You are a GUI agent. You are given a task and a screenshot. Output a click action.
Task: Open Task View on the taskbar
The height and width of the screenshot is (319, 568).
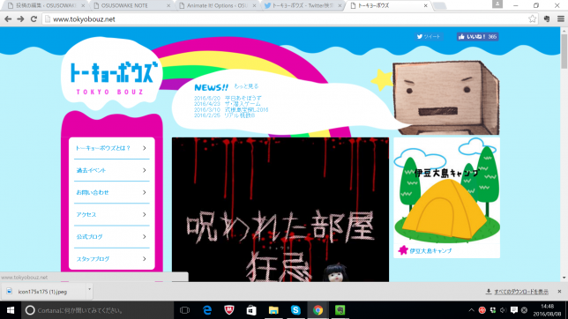(184, 310)
